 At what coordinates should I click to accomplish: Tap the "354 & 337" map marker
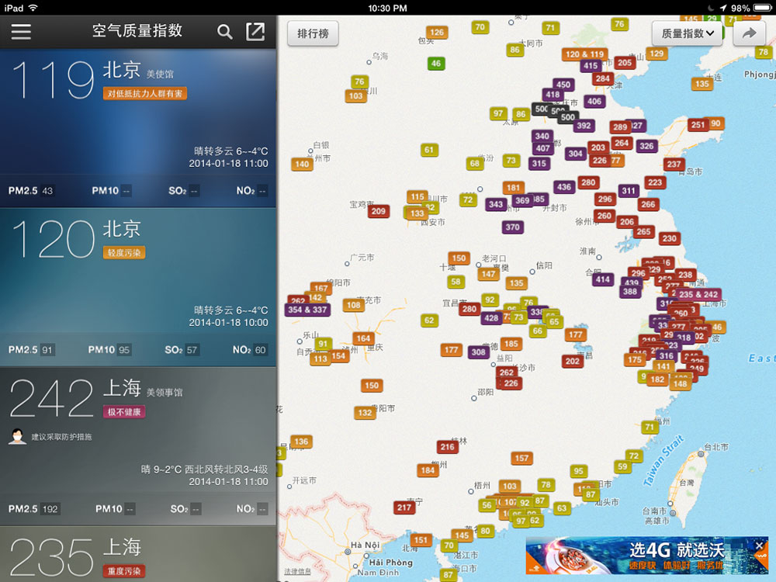coord(307,310)
